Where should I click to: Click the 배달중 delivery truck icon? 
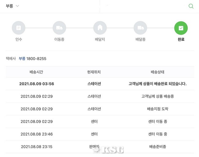tap(141, 28)
